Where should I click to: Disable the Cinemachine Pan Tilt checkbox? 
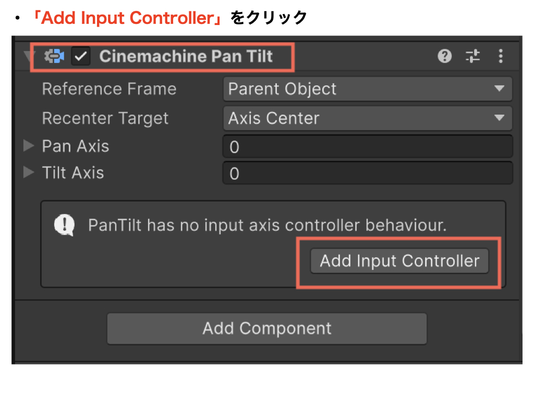click(x=81, y=56)
